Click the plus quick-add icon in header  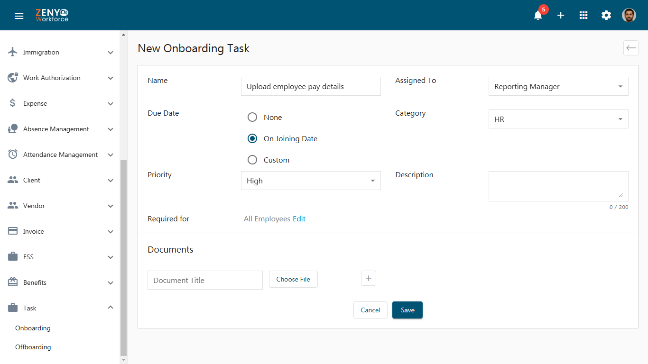561,15
